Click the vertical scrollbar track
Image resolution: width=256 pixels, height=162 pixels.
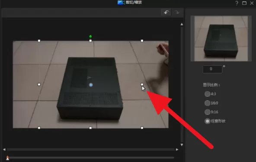pos(182,84)
